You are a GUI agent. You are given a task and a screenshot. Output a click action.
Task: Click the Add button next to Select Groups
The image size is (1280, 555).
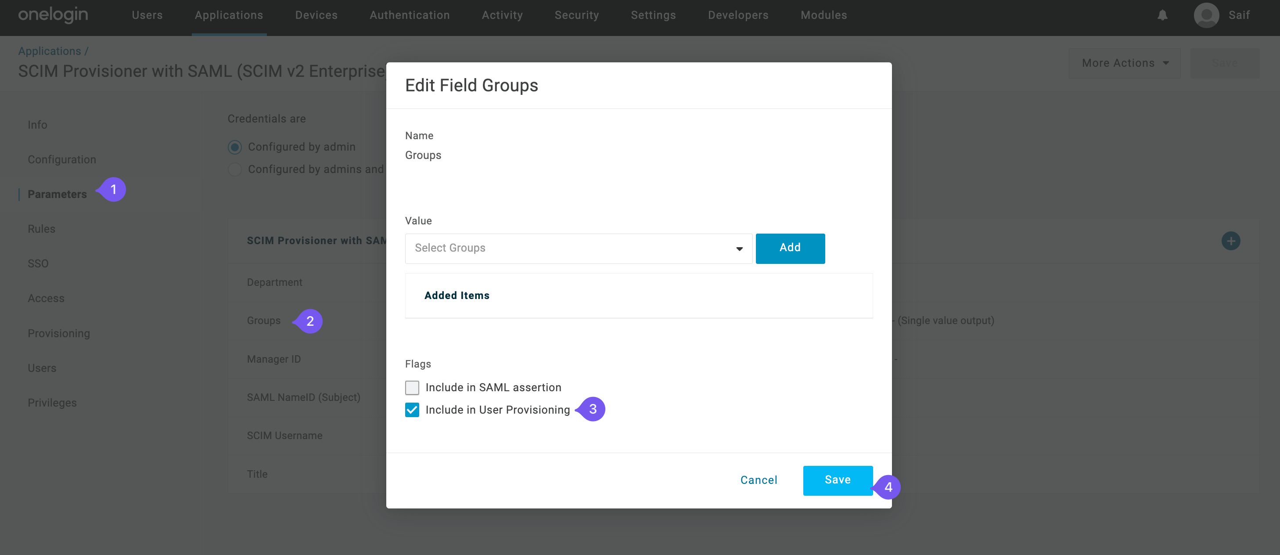click(x=790, y=249)
